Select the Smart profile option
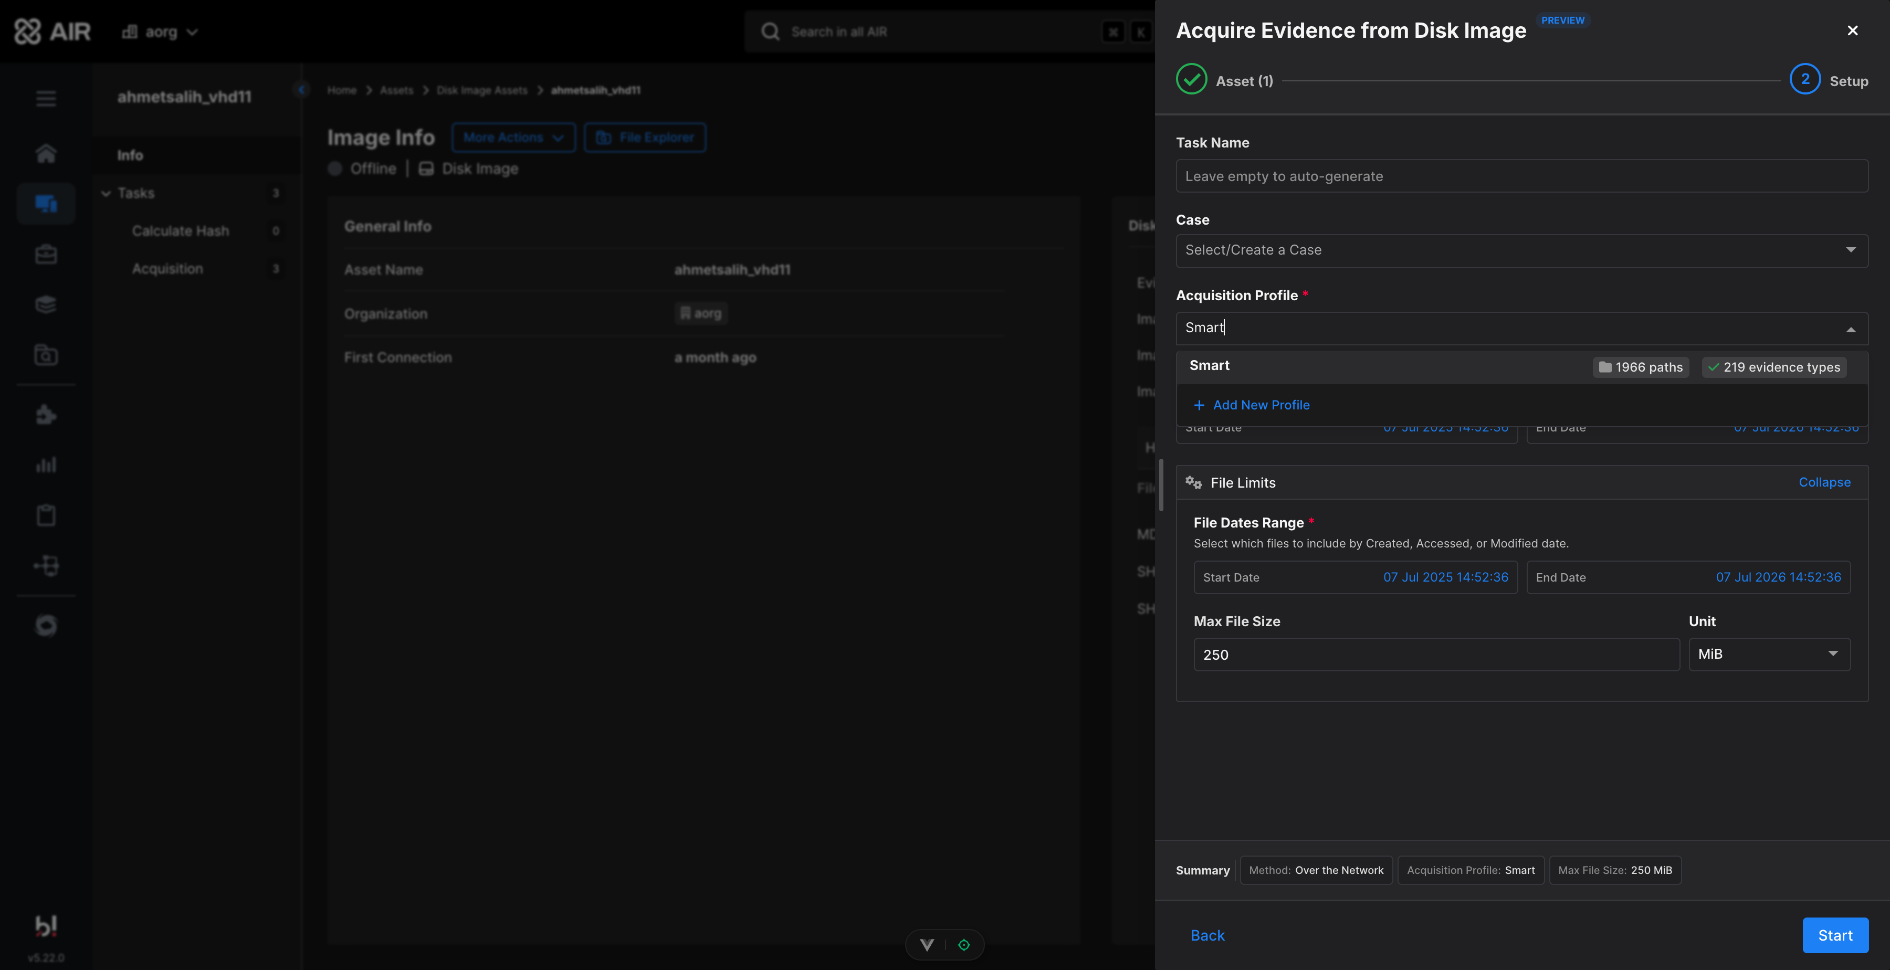 [x=1521, y=367]
